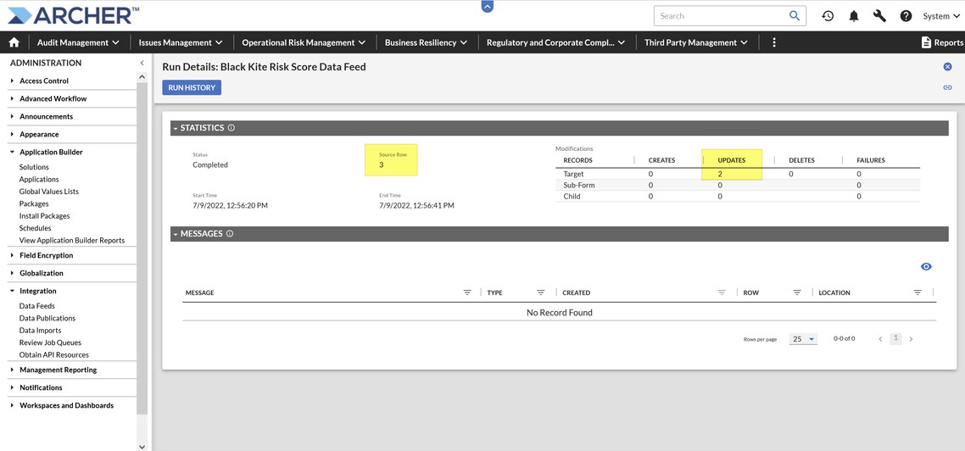Open Audit Management menu

78,42
